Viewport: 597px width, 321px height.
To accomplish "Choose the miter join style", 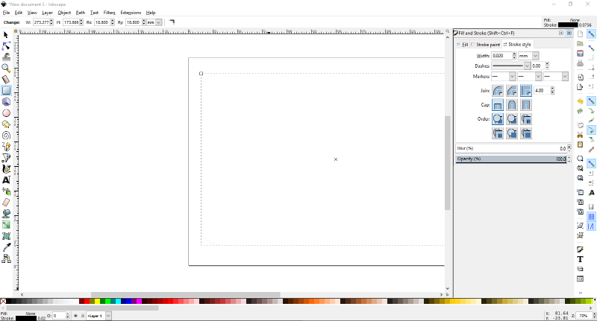I will (526, 90).
